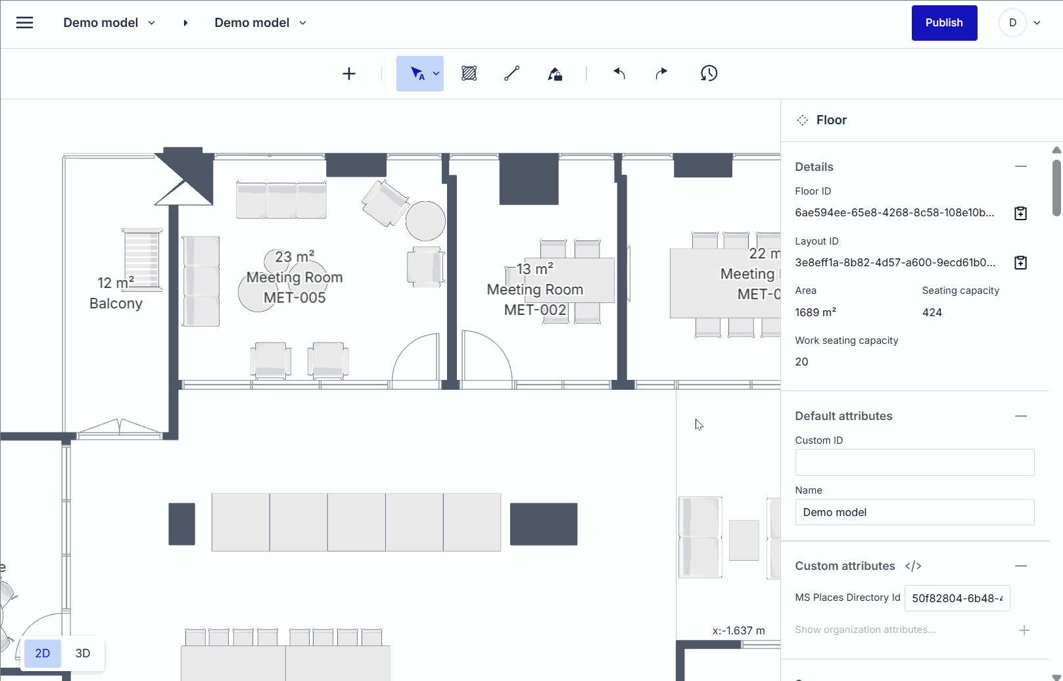This screenshot has width=1063, height=681.
Task: Copy the Floor ID to clipboard
Action: (x=1020, y=213)
